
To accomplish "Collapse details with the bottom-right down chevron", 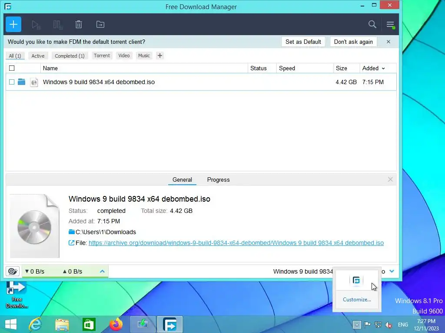I will click(392, 271).
